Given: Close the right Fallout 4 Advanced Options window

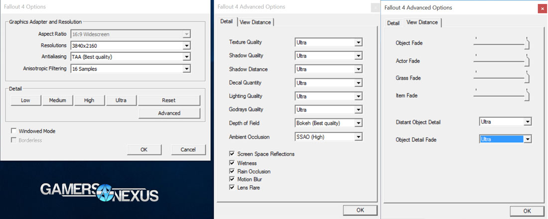Looking at the screenshot, I should (x=542, y=9).
